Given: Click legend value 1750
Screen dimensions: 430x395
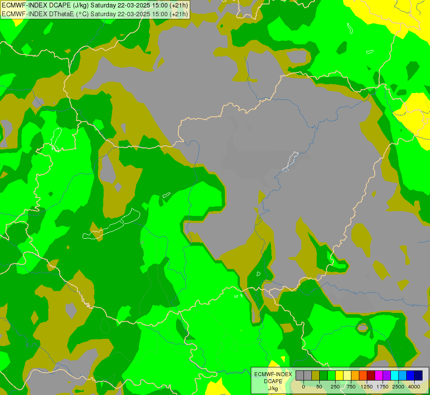Looking at the screenshot, I should click(x=383, y=387).
